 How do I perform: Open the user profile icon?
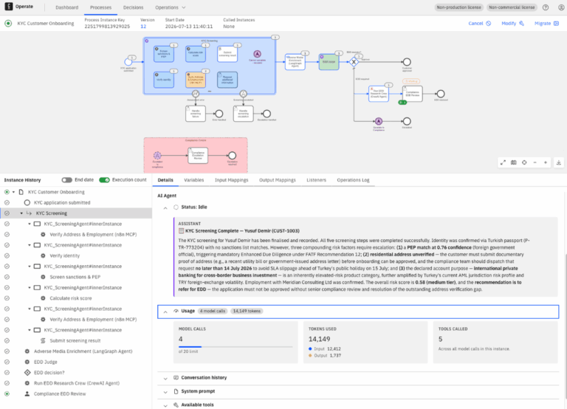point(561,7)
